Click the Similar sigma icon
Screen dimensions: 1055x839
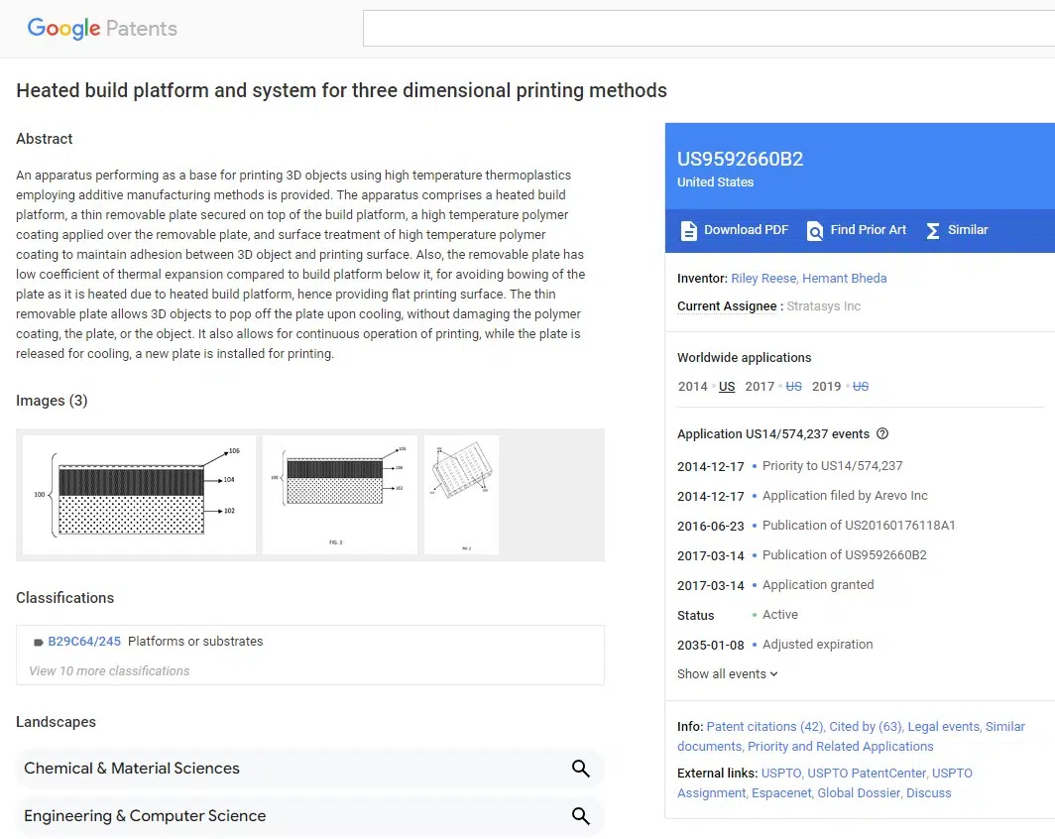tap(932, 231)
